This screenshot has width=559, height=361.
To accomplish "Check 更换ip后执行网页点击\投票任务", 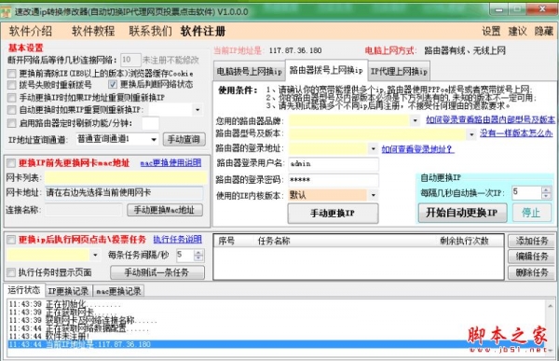I will pos(11,239).
